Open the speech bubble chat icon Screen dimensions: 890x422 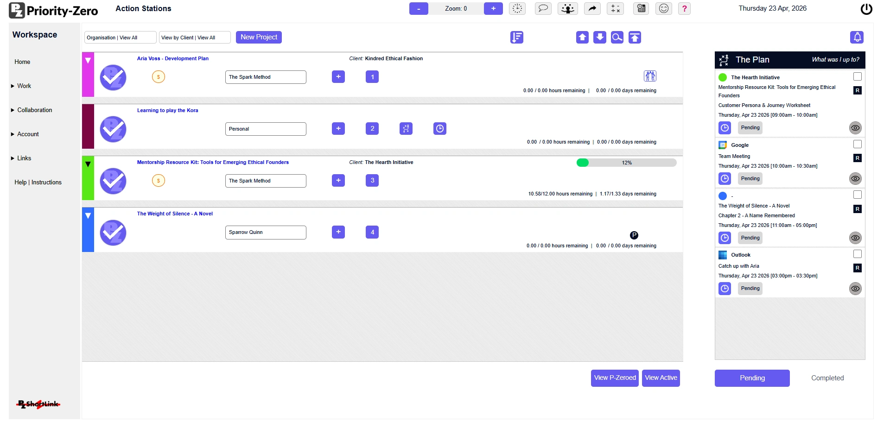tap(543, 8)
